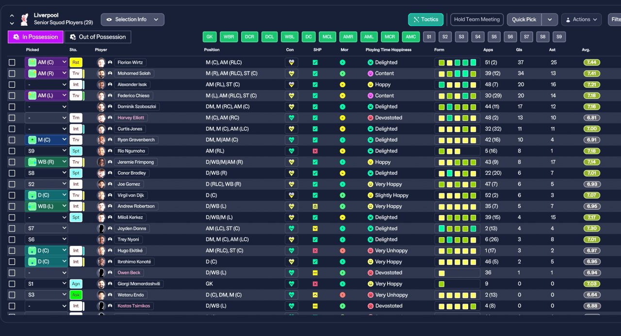Click Mohamed Salah's contract heart icon

coord(292,74)
